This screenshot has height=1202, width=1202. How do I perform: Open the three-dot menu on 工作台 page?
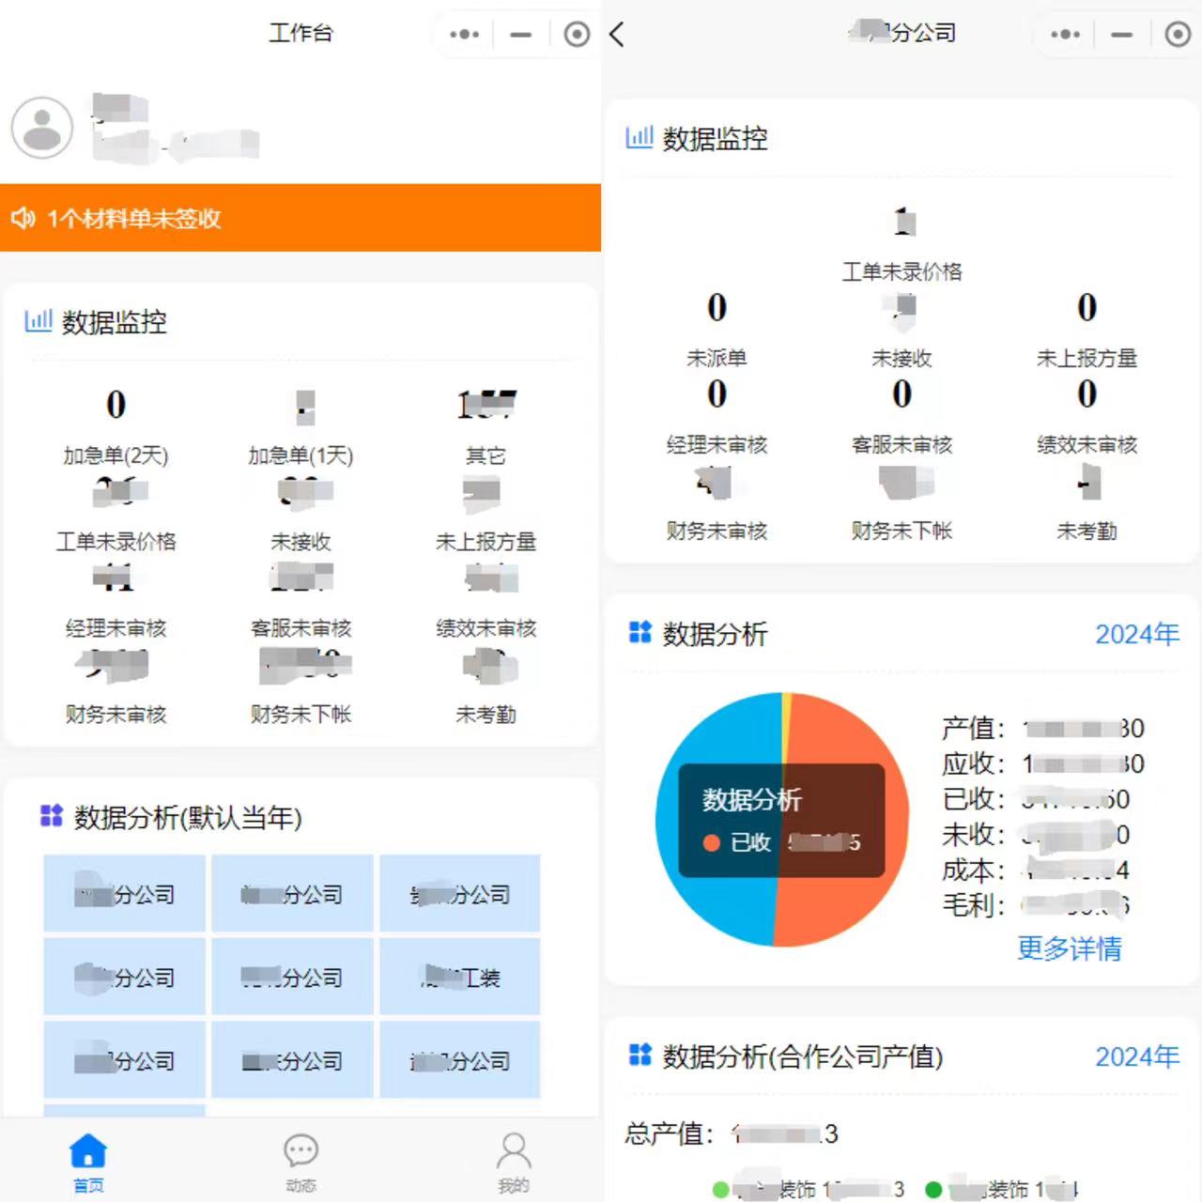coord(464,35)
